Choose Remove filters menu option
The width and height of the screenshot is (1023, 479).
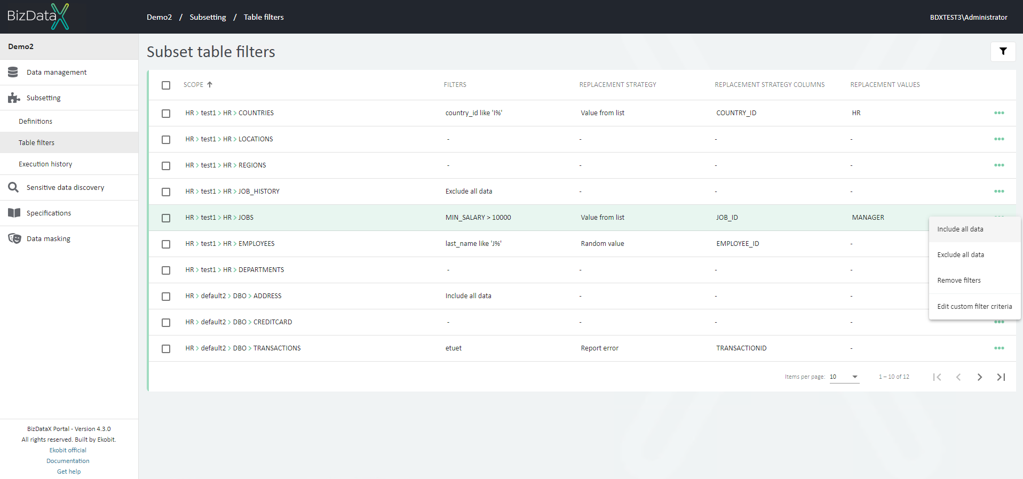pyautogui.click(x=974, y=281)
